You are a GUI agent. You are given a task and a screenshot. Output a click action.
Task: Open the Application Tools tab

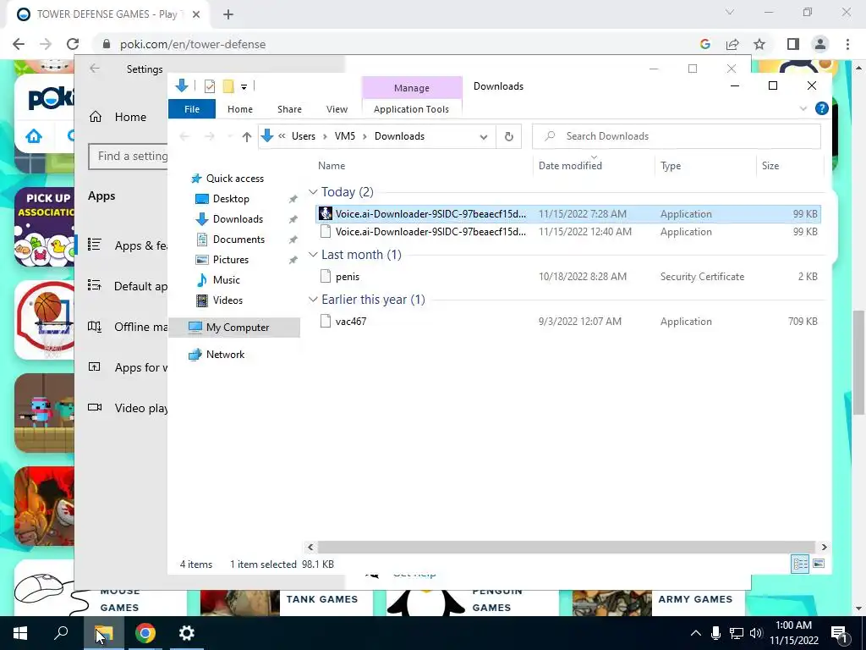coord(412,109)
